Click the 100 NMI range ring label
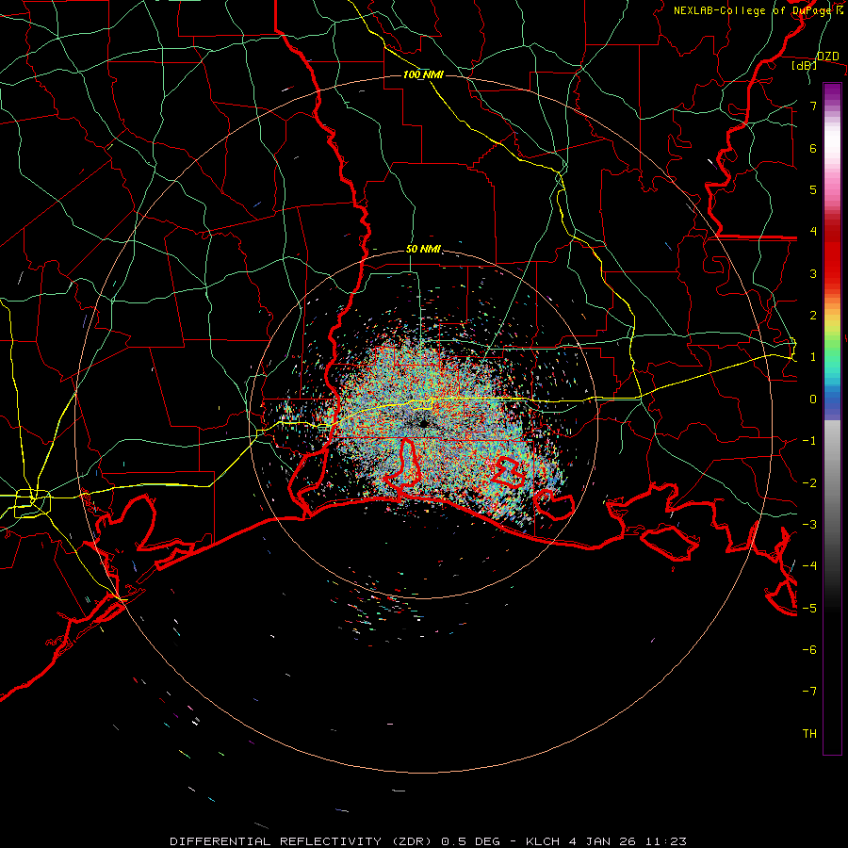The height and width of the screenshot is (848, 848). (423, 74)
